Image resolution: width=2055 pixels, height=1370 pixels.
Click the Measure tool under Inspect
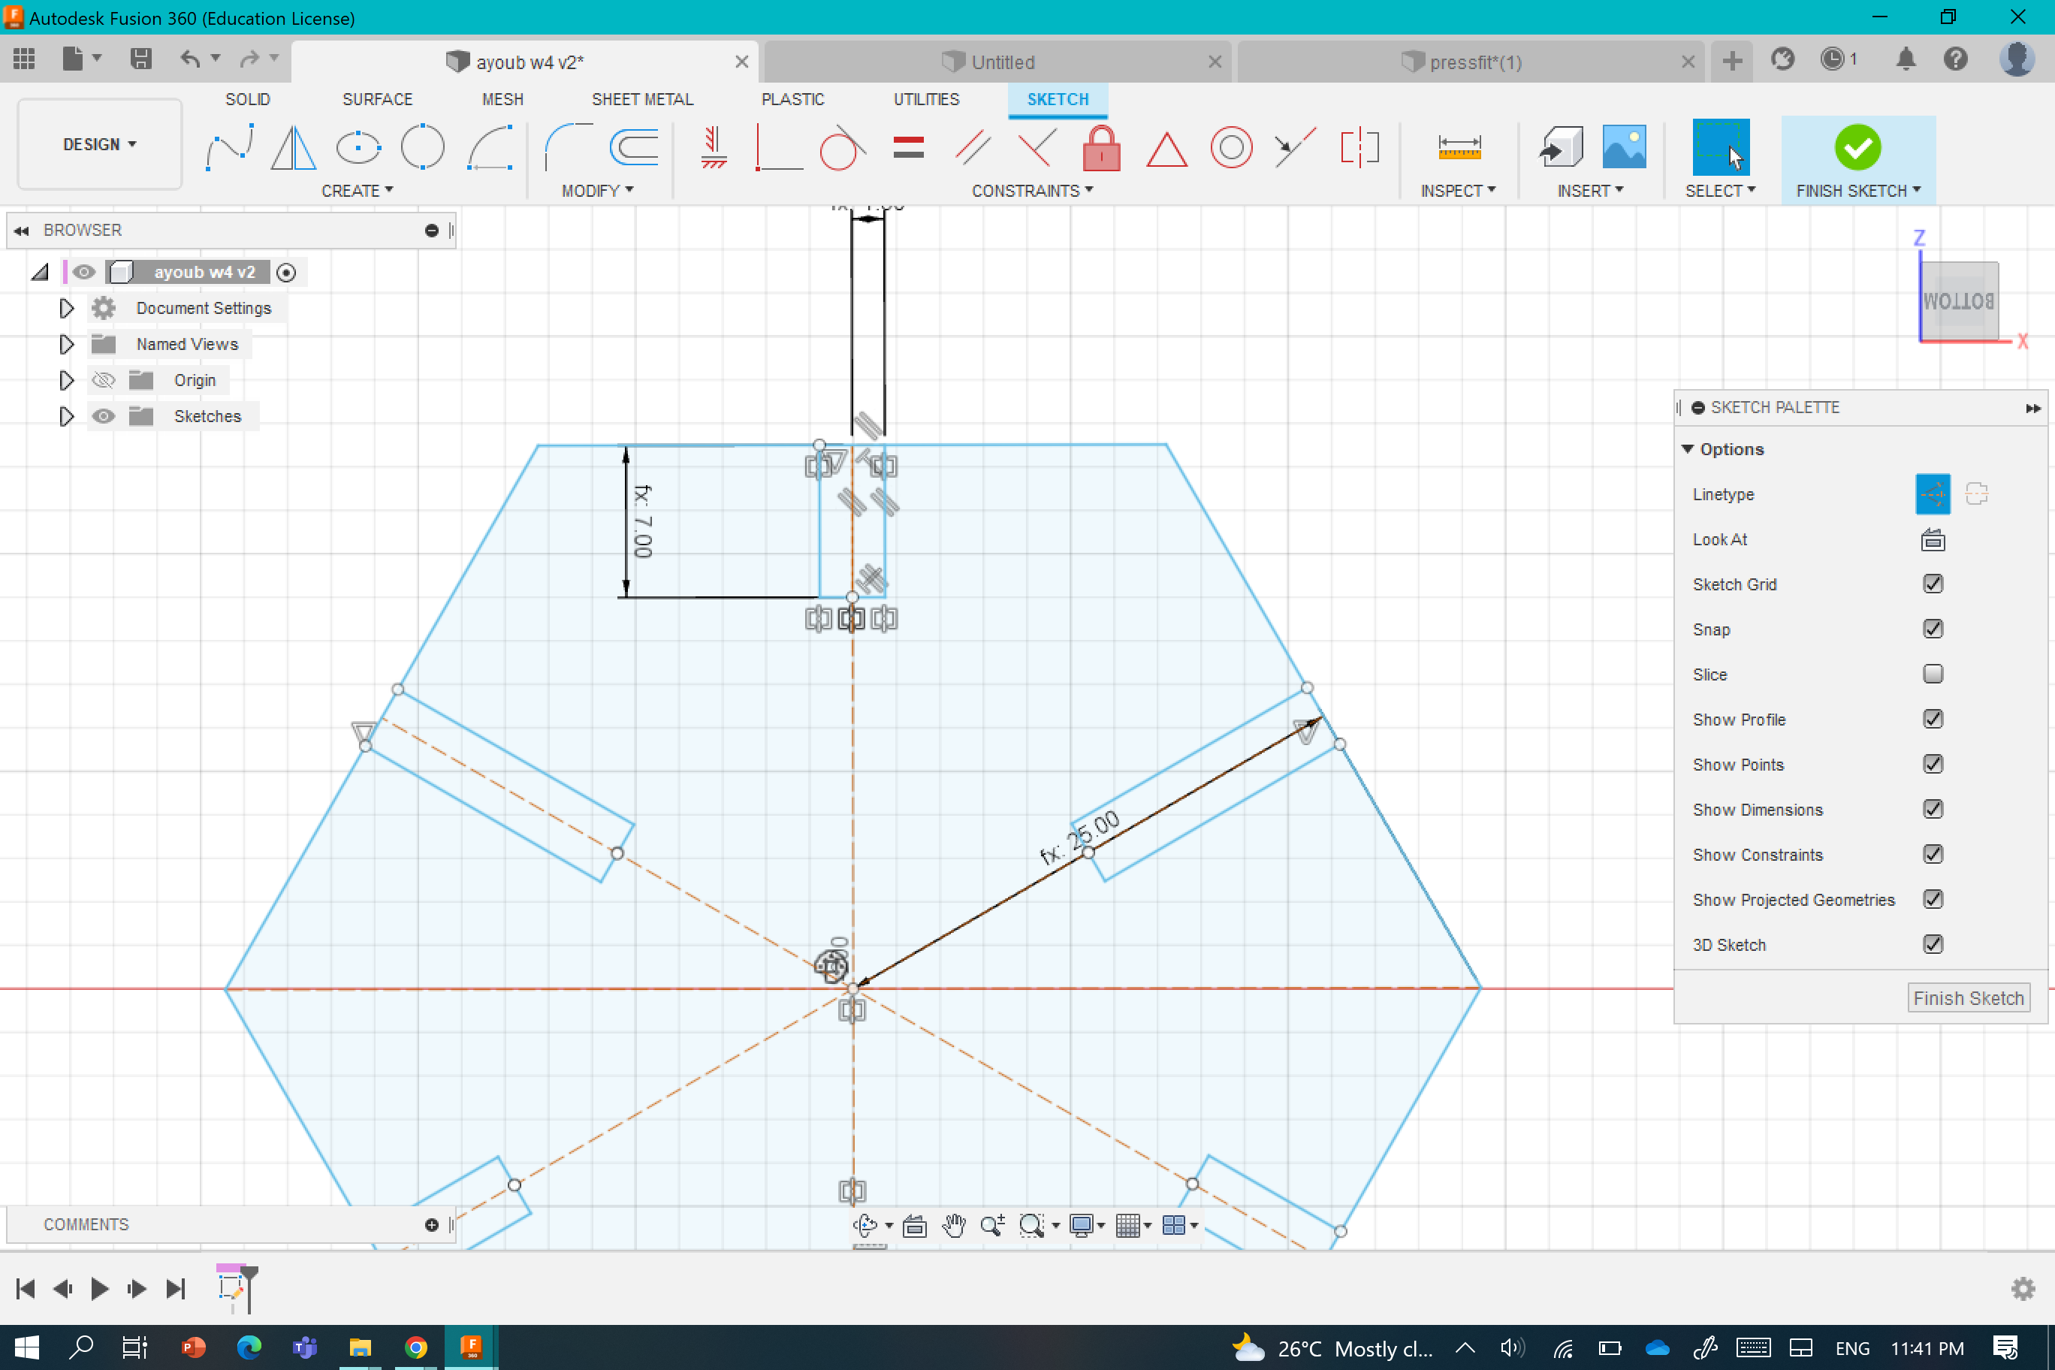pyautogui.click(x=1459, y=148)
